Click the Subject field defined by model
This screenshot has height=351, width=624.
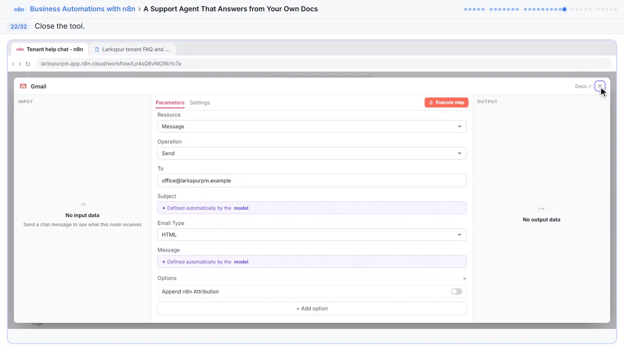tap(312, 208)
